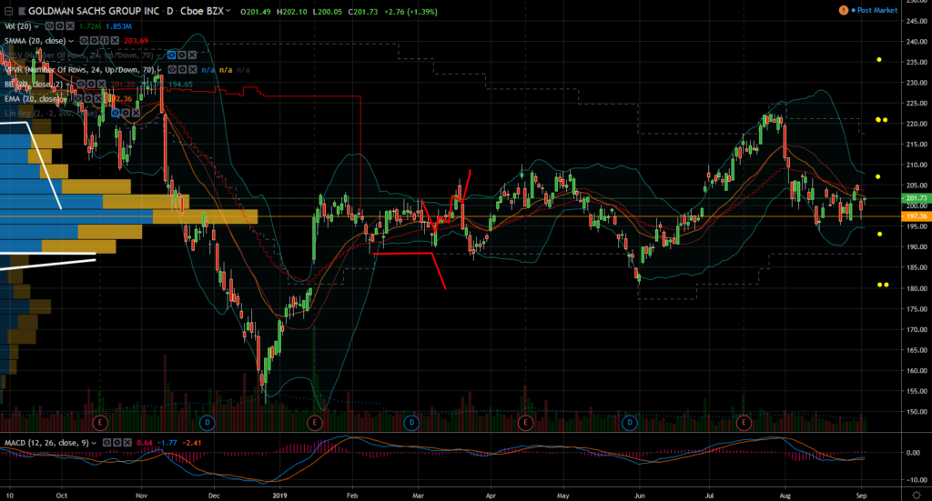Expand the SMMA (20, close) dropdown arrow
Viewport: 932px width, 501px height.
71,41
